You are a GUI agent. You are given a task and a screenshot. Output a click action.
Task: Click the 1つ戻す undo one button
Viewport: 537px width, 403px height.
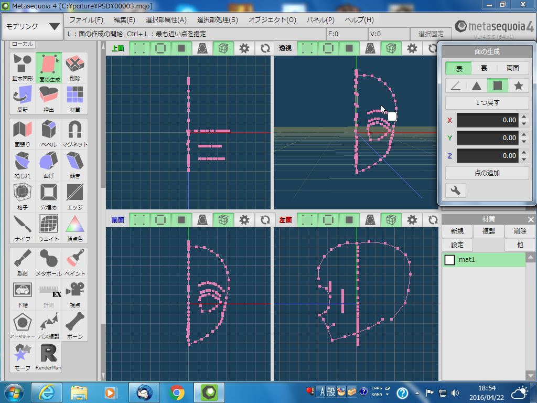[487, 102]
